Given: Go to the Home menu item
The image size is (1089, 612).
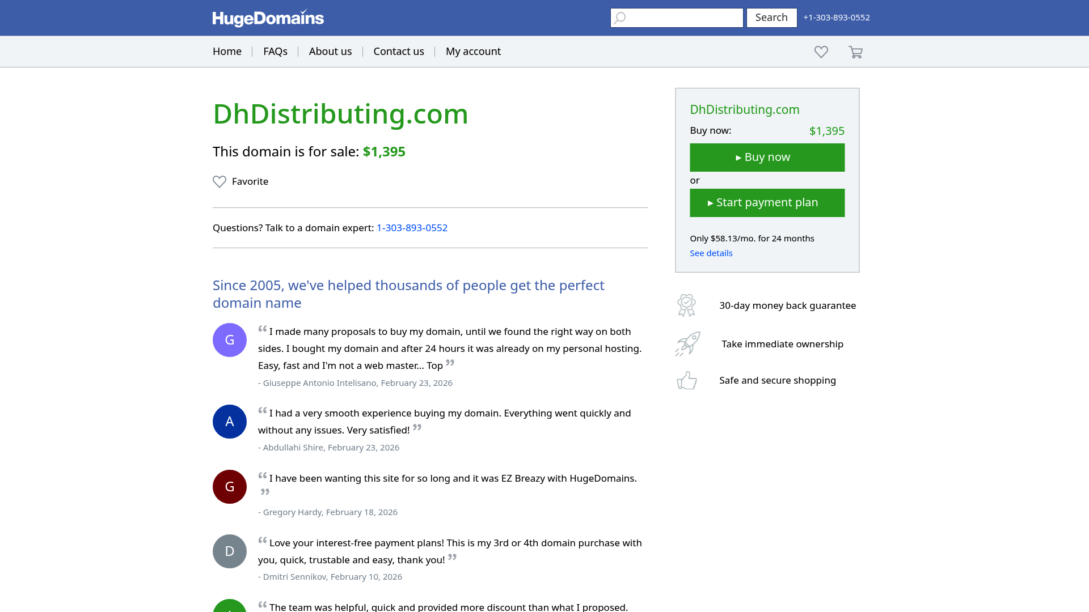Looking at the screenshot, I should pyautogui.click(x=227, y=51).
